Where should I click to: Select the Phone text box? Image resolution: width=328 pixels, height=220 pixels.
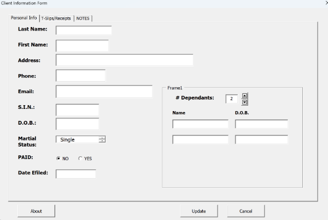click(x=80, y=76)
